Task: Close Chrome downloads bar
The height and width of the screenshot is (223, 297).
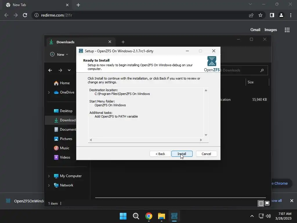Action: click(x=292, y=201)
